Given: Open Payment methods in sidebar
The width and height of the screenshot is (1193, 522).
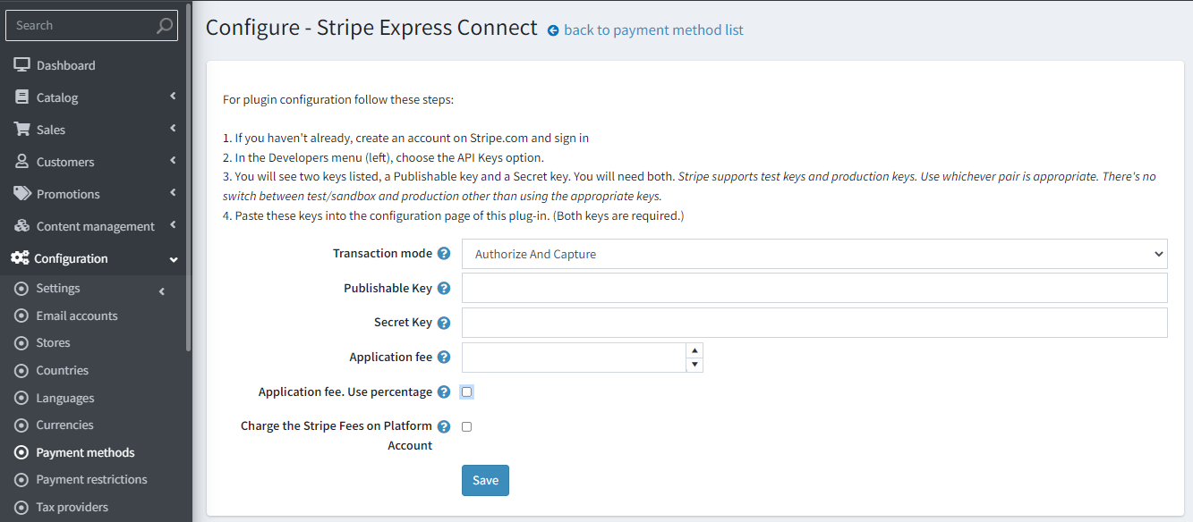Looking at the screenshot, I should point(85,452).
